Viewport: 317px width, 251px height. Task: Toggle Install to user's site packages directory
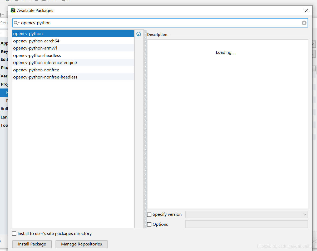(x=14, y=234)
